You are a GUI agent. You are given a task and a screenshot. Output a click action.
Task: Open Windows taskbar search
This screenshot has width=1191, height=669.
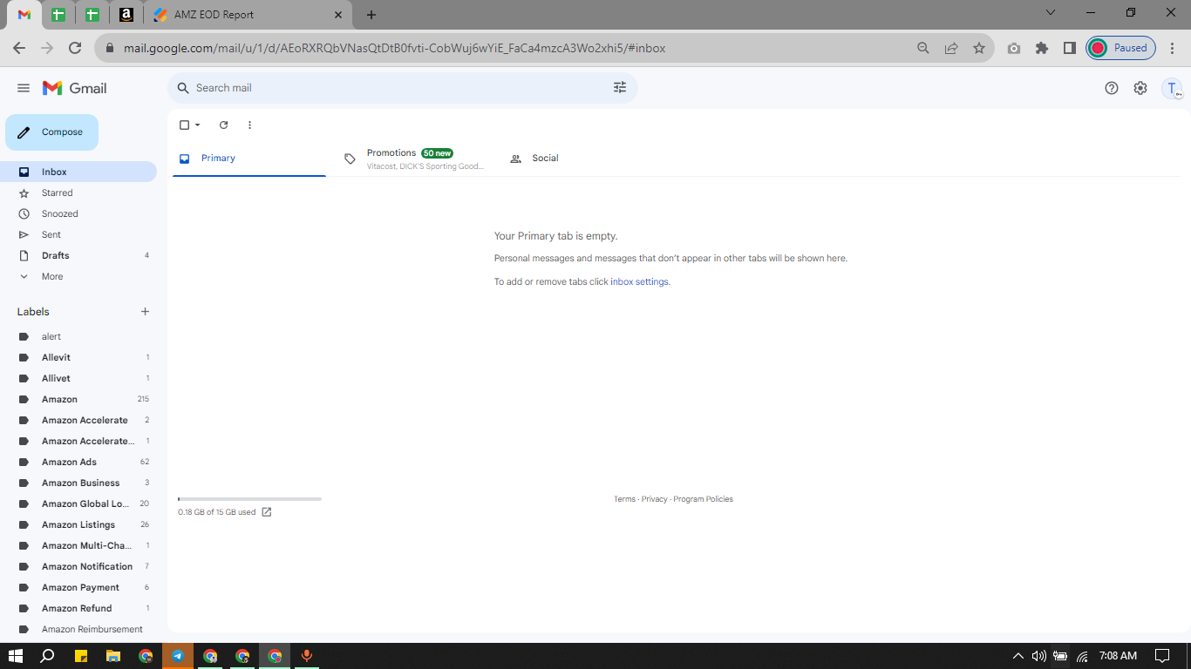coord(48,656)
